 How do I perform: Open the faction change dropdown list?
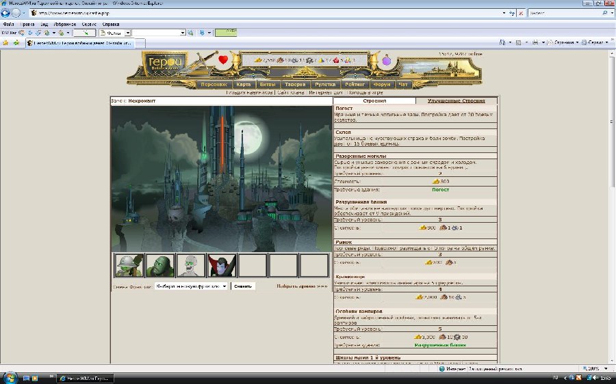(191, 286)
